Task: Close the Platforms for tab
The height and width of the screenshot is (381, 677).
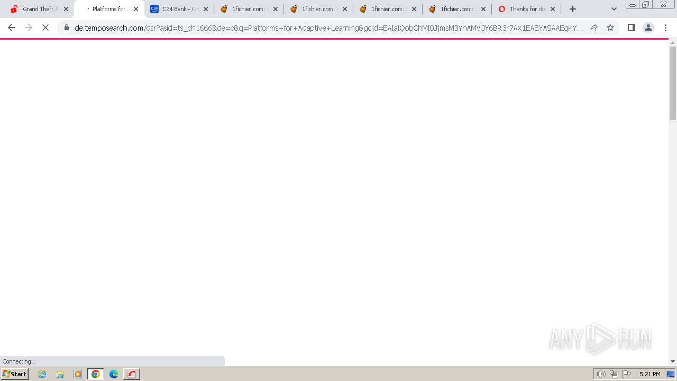Action: click(136, 9)
